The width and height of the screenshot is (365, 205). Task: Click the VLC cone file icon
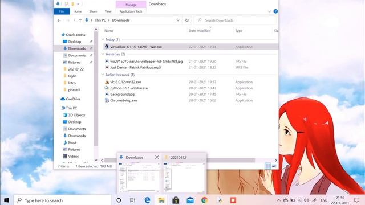pyautogui.click(x=107, y=82)
